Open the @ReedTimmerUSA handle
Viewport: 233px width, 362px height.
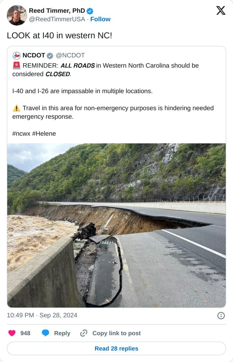pyautogui.click(x=57, y=19)
